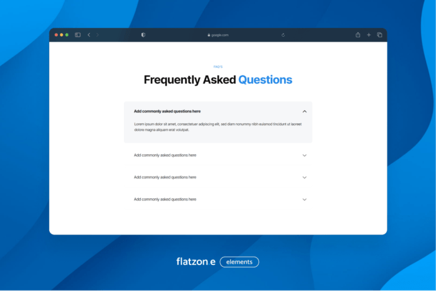Viewport: 436px width, 291px height.
Task: Open the privacy report shield icon
Action: (143, 35)
